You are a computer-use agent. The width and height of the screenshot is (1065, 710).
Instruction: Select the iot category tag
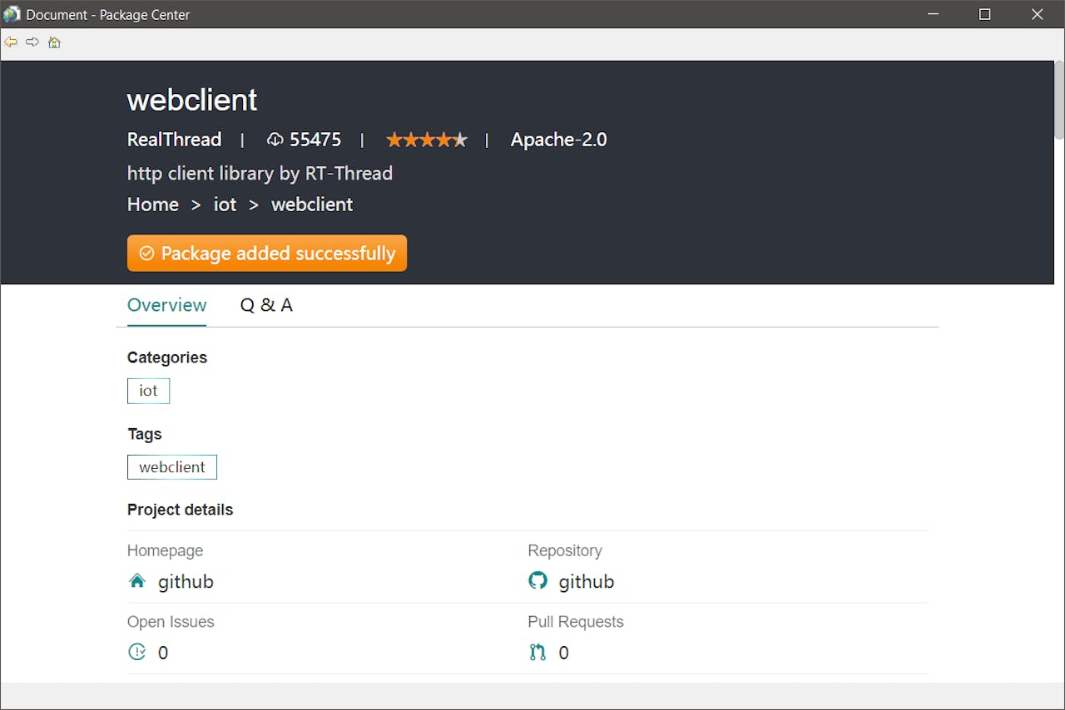click(x=148, y=391)
